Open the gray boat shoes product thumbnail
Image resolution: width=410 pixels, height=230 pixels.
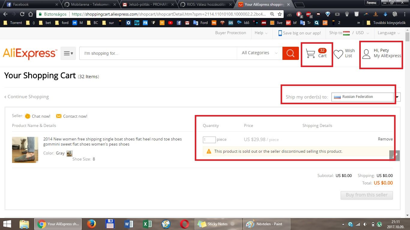[25, 150]
